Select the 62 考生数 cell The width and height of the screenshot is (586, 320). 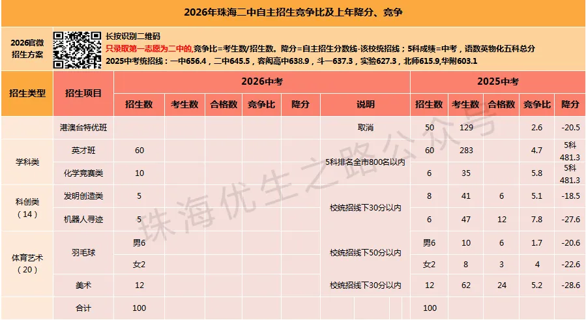pos(466,285)
